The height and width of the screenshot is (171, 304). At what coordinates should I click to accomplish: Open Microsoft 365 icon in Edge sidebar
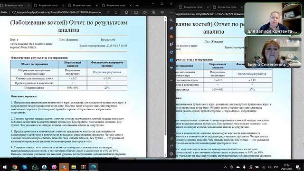171,52
